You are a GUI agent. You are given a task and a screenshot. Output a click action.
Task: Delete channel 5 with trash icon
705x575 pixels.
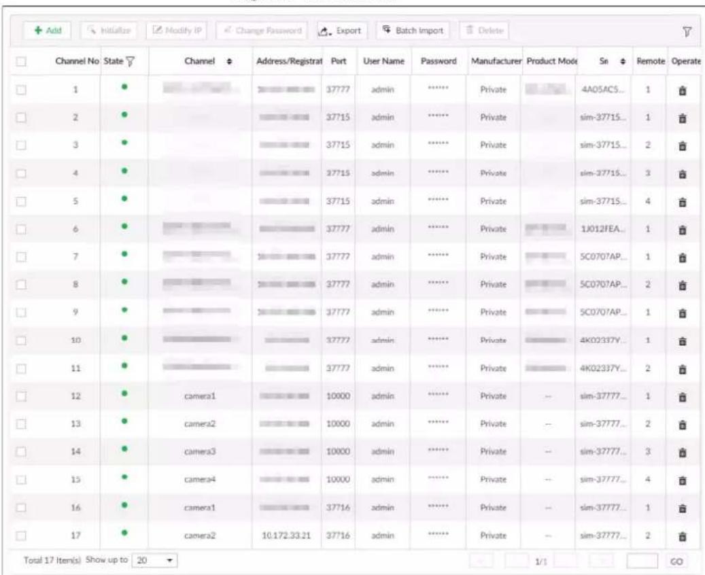pos(682,202)
